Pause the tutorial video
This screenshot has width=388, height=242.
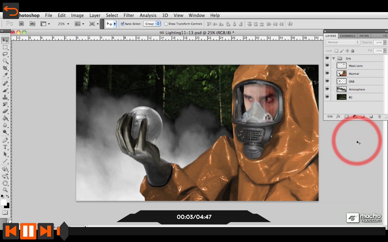28,231
